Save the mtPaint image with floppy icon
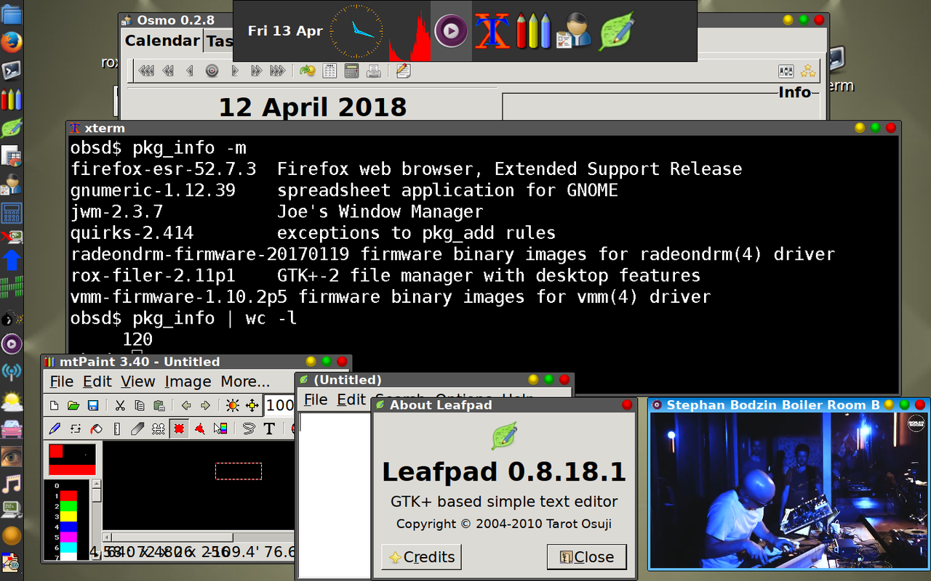This screenshot has height=581, width=931. 92,405
